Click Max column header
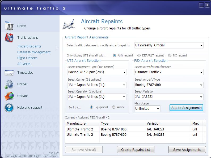 [x=196, y=123]
